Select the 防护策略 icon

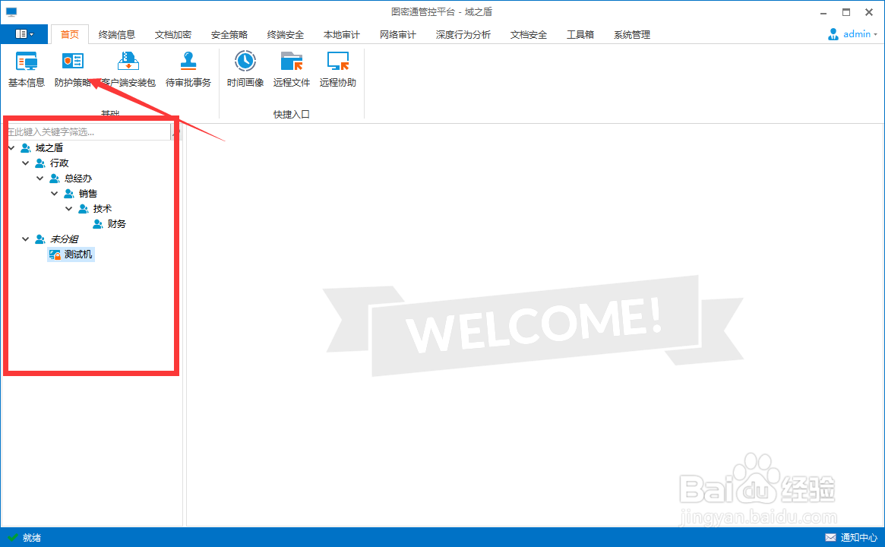click(x=72, y=68)
